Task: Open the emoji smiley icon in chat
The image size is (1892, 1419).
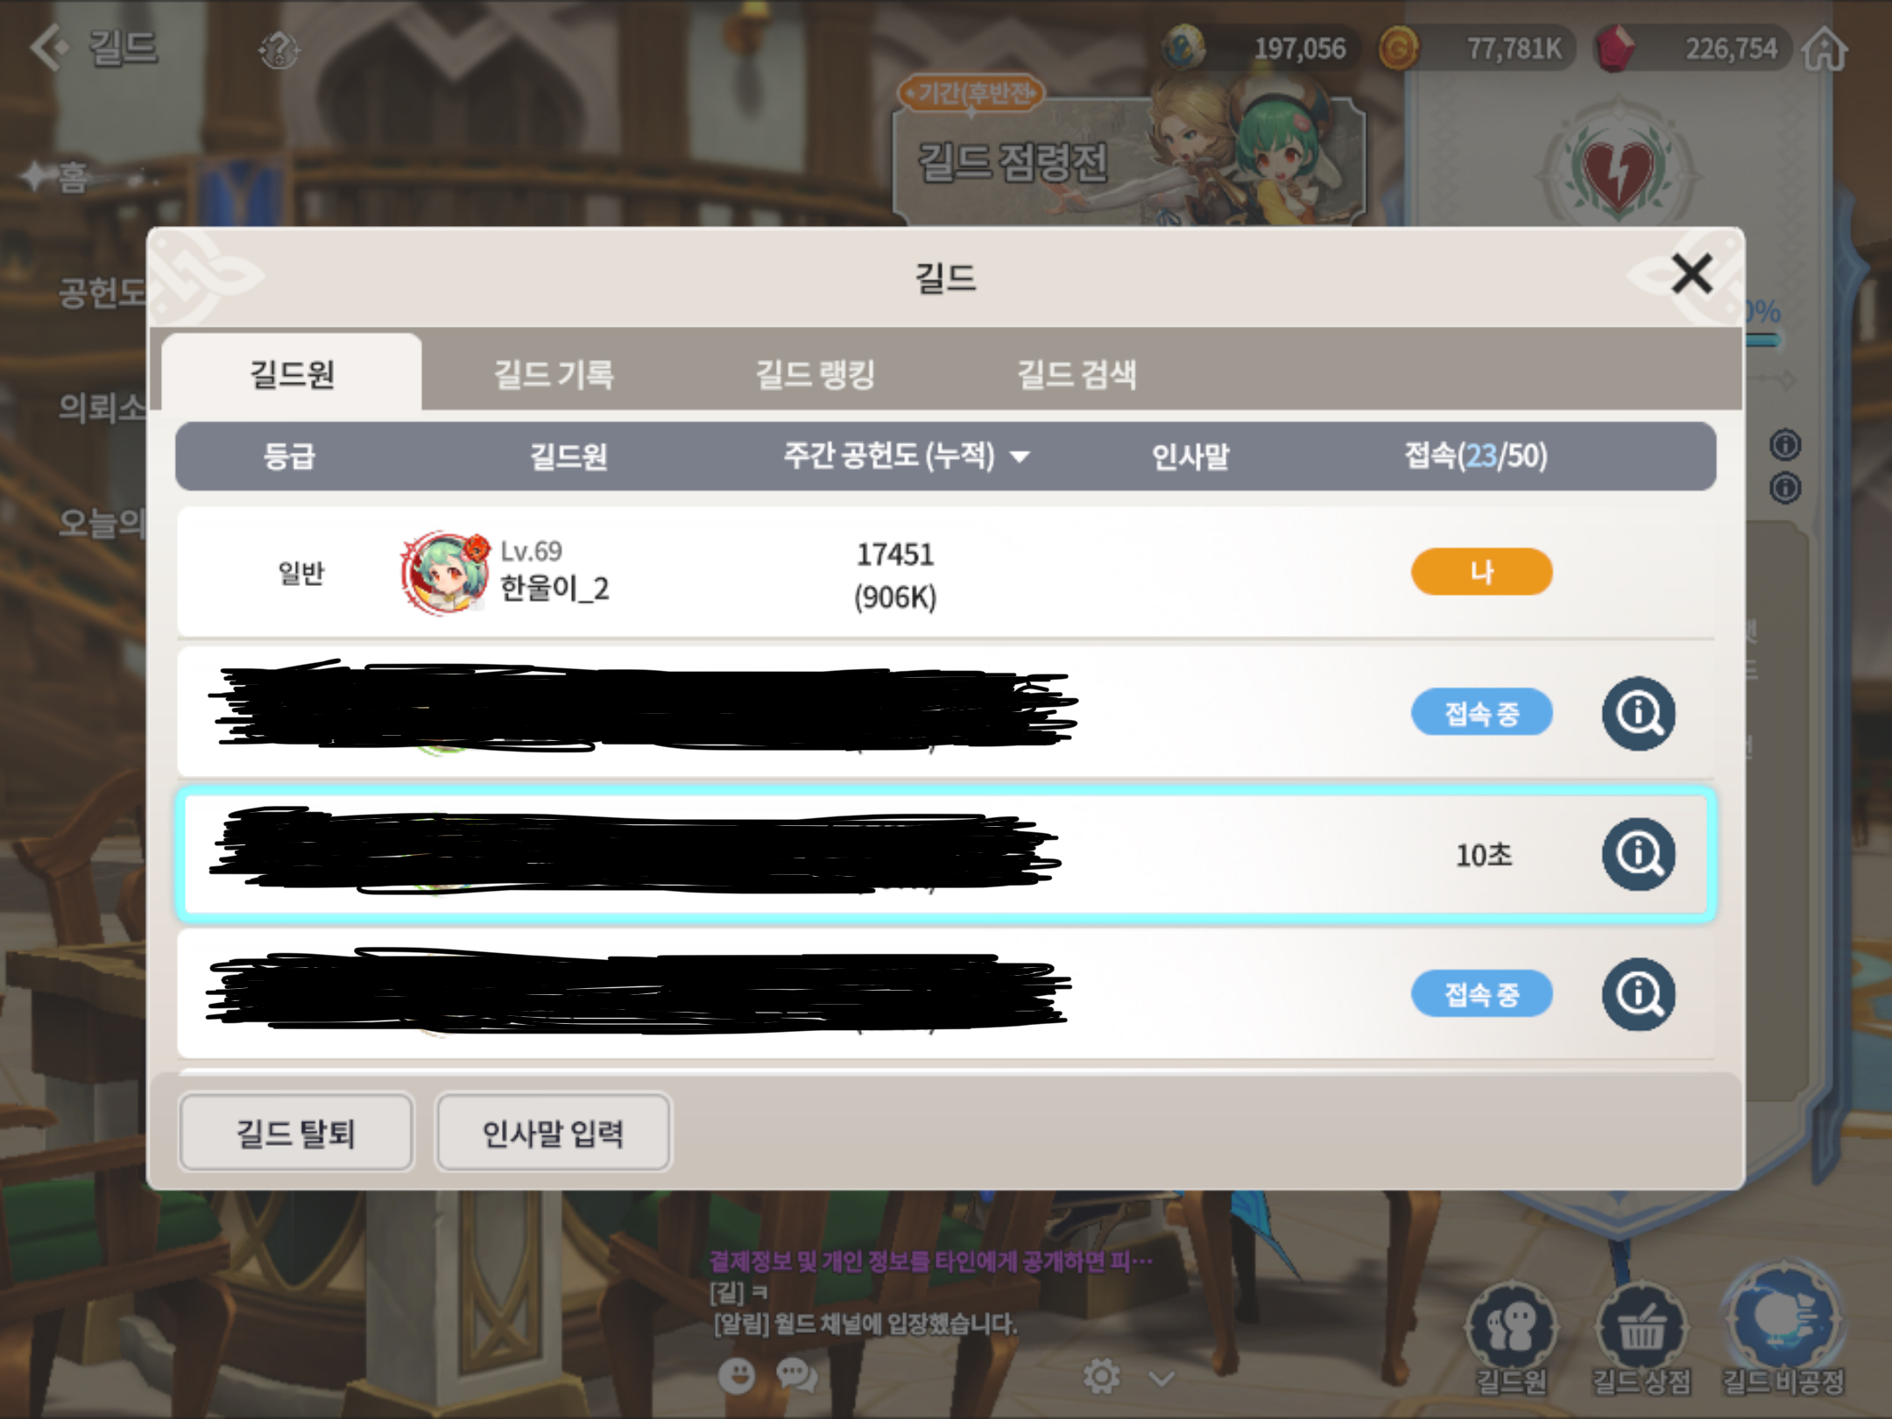Action: [x=737, y=1376]
